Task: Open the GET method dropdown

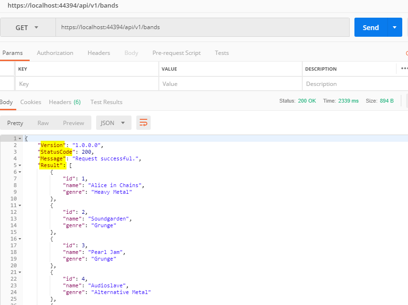Action: tap(28, 28)
